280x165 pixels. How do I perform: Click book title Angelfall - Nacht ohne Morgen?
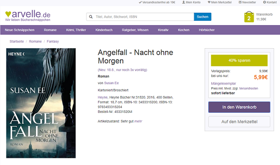pos(136,57)
